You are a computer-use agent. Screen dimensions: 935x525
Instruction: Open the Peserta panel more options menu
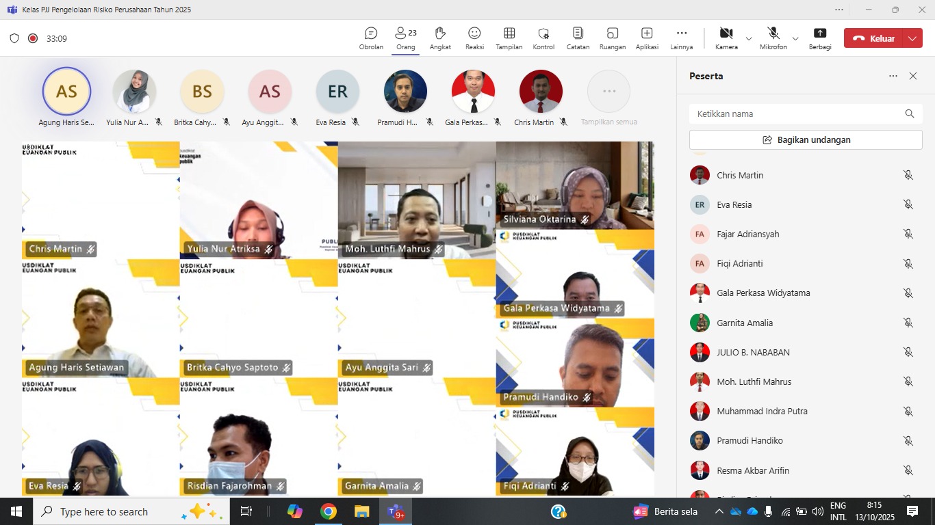pos(893,76)
